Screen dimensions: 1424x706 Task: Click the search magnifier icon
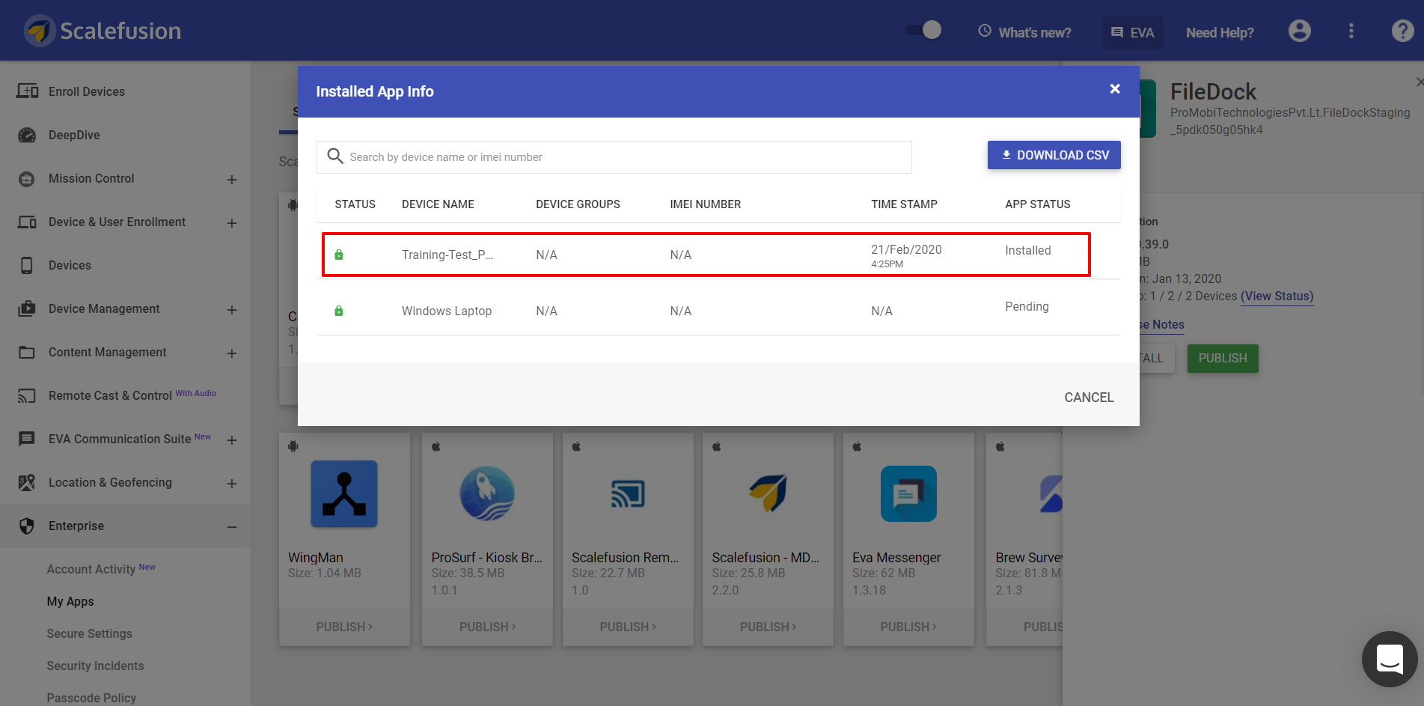(335, 156)
